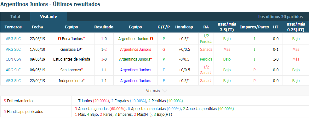
Task: Open the Estudiantes de Mérida team link
Action: [x=72, y=59]
